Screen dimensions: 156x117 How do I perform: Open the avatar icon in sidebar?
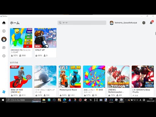[4, 39]
